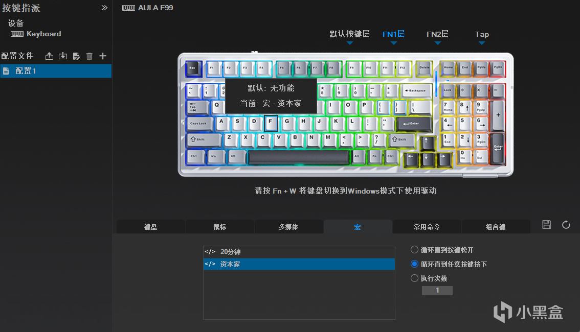580x332 pixels.
Task: Open the 组合键 tab
Action: 496,227
